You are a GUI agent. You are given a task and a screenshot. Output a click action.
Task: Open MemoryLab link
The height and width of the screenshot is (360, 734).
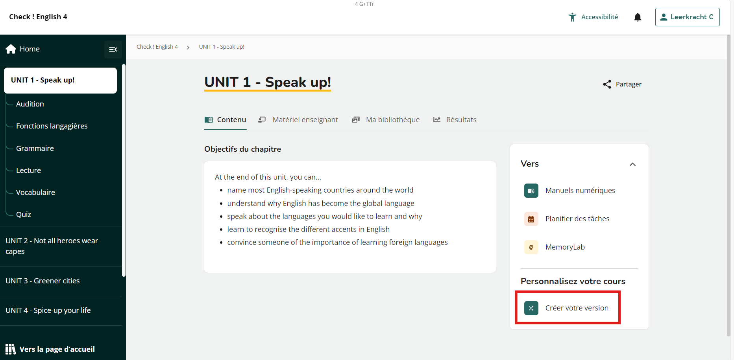tap(565, 247)
